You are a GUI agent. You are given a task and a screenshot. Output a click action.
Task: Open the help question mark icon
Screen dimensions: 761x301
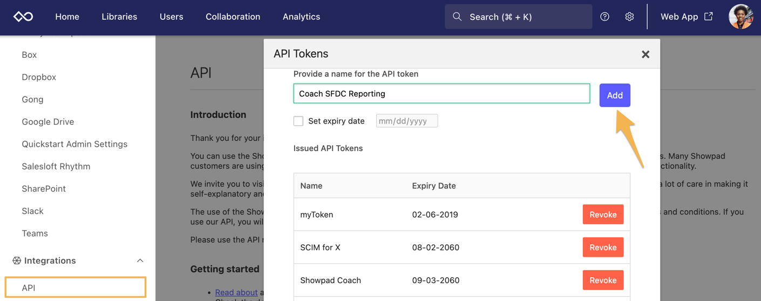coord(604,17)
